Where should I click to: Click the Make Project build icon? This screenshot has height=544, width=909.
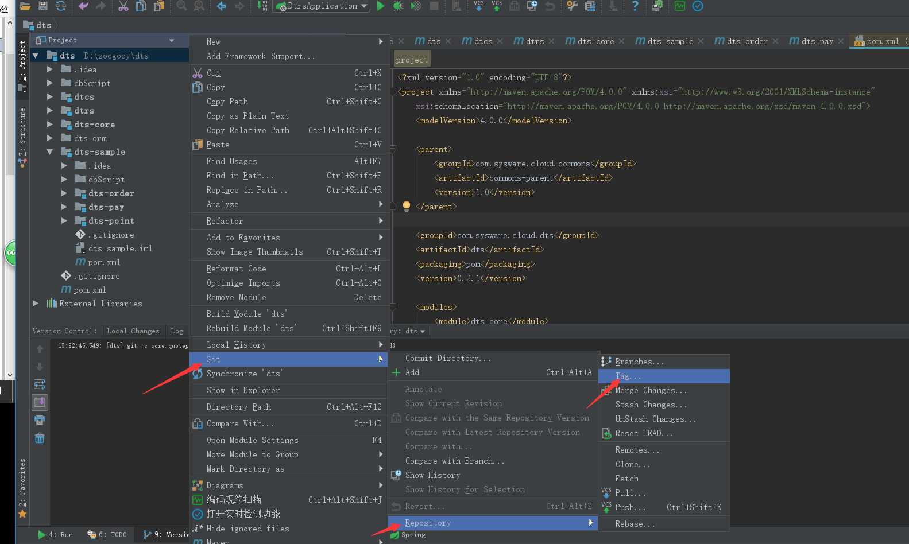point(262,6)
